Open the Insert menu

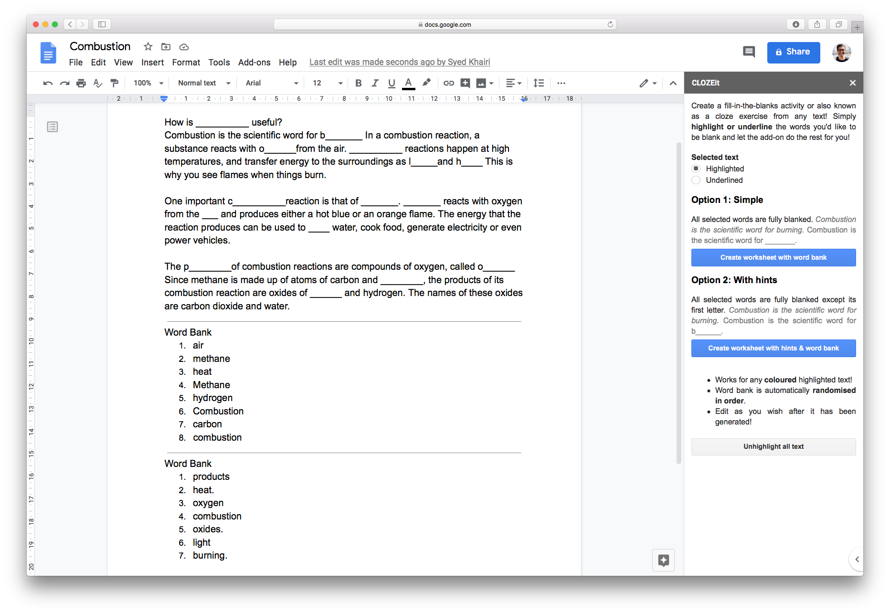click(x=152, y=63)
